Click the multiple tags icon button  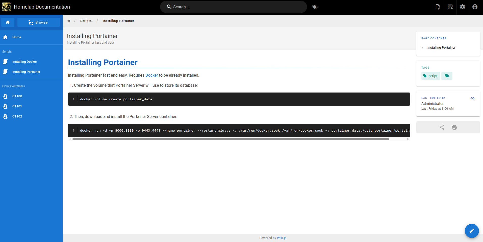point(447,76)
